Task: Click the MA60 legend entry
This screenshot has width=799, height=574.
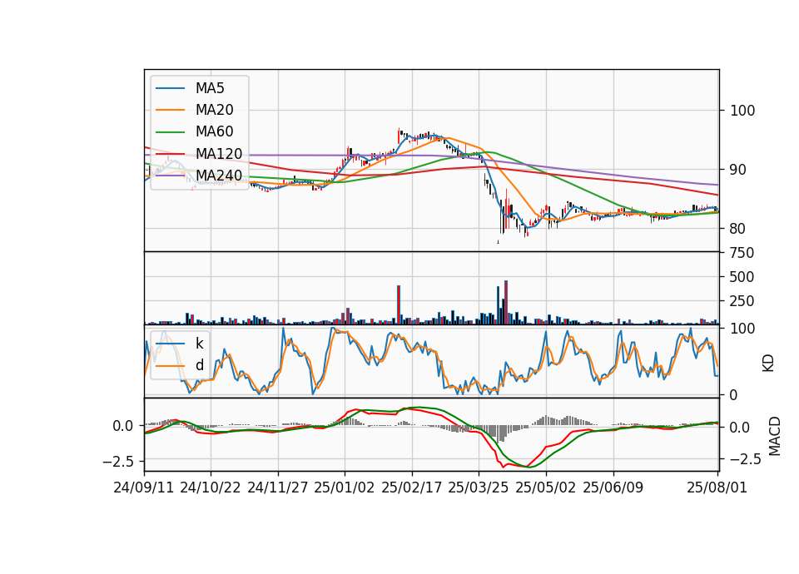Action: click(195, 132)
